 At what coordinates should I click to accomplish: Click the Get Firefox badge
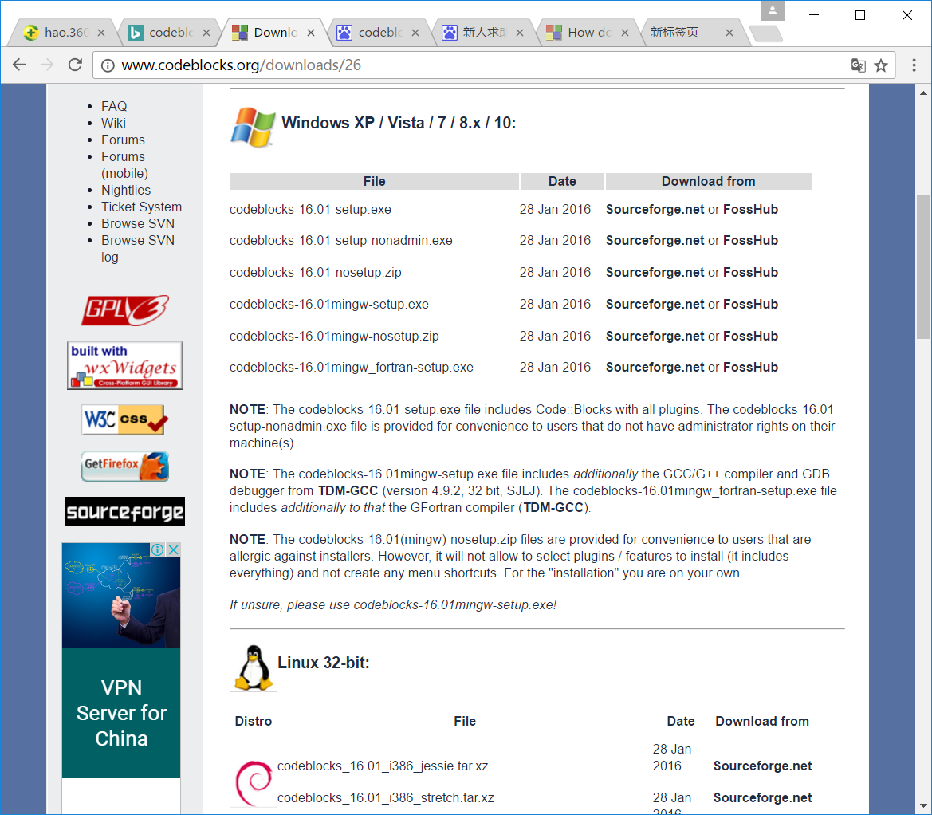(x=125, y=466)
